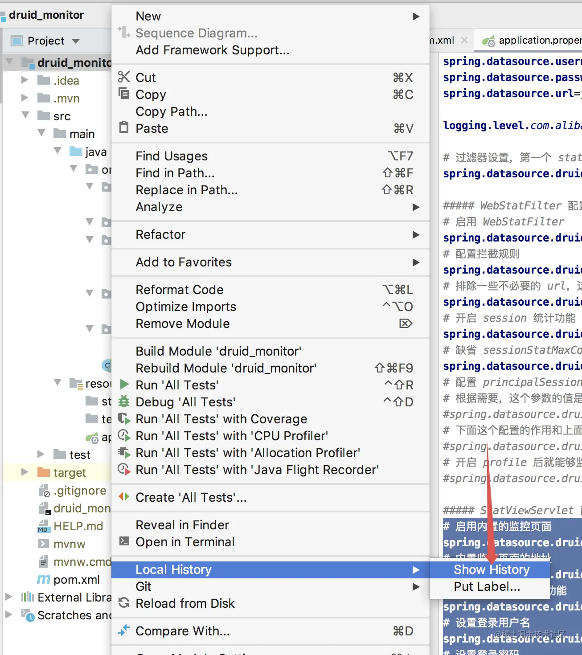Click the Run with Coverage shield icon

pyautogui.click(x=124, y=418)
